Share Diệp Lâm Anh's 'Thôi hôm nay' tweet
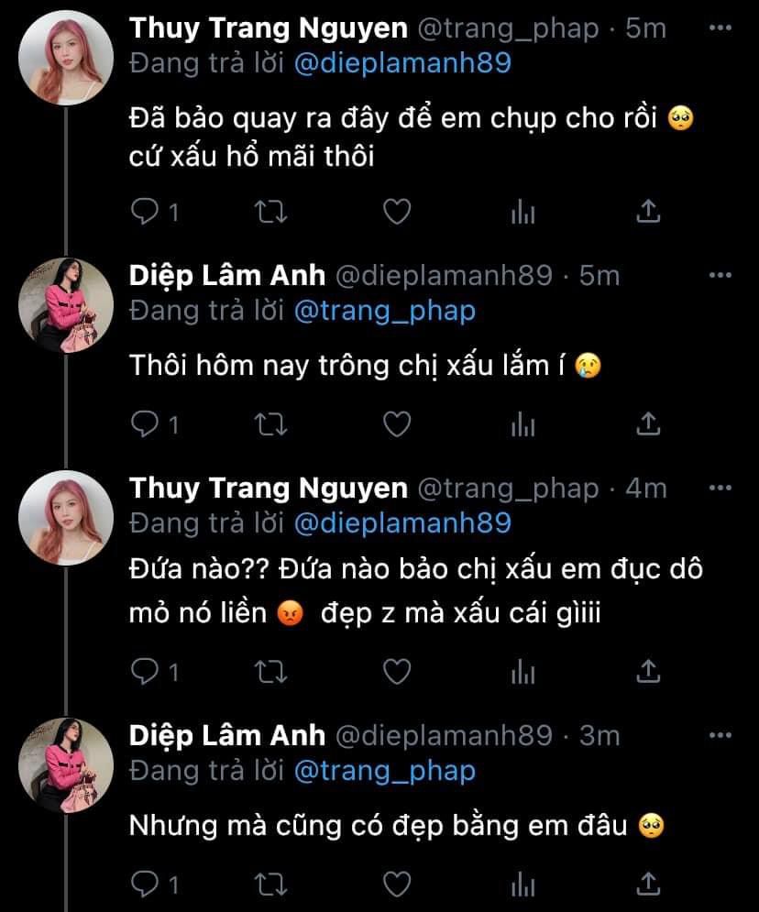The height and width of the screenshot is (912, 759). click(x=648, y=423)
